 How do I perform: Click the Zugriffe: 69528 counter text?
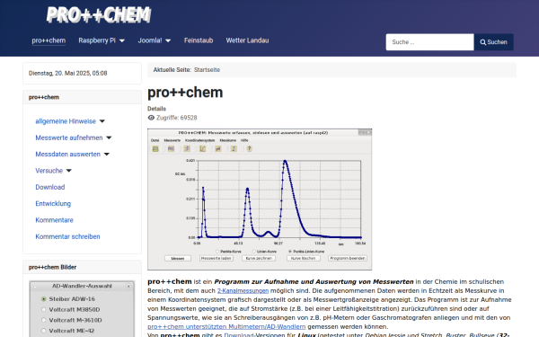click(177, 118)
